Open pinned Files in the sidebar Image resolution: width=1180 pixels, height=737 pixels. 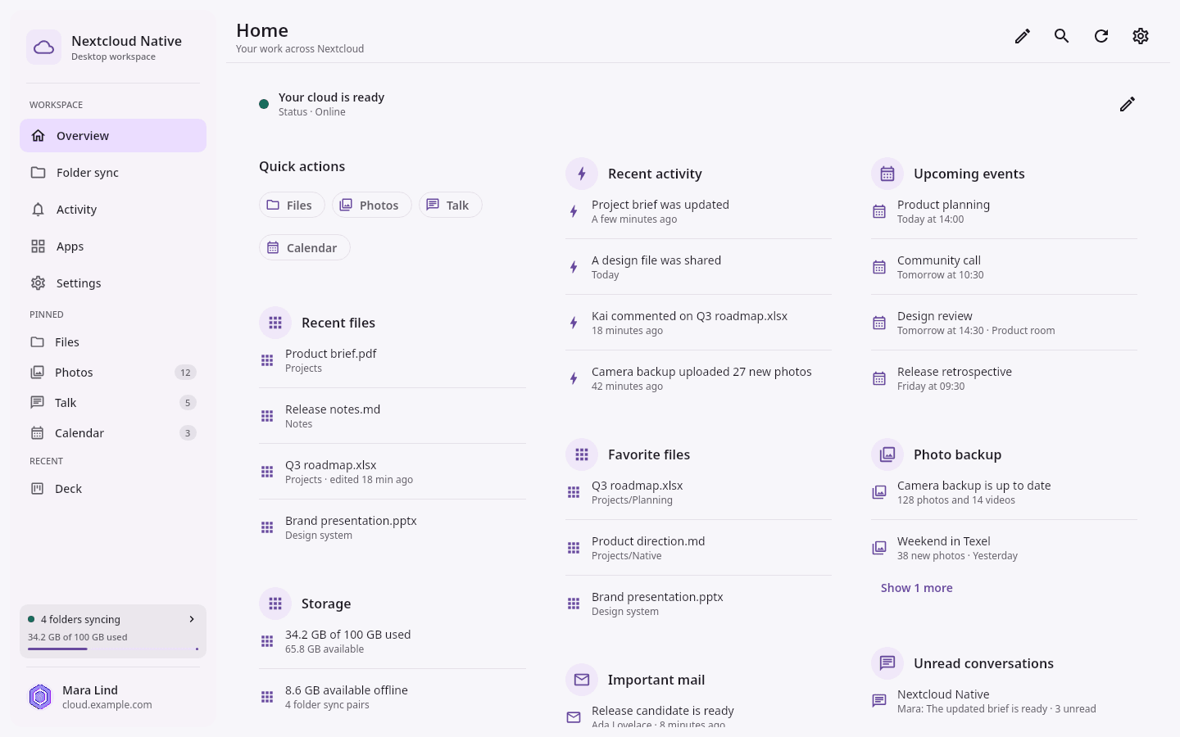pyautogui.click(x=113, y=342)
